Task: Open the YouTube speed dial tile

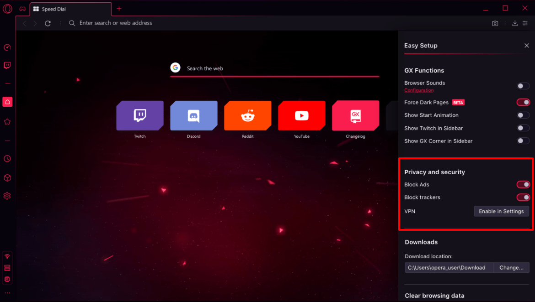Action: click(x=301, y=116)
